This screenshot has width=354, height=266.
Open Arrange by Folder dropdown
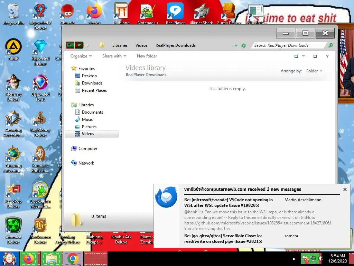pos(314,71)
